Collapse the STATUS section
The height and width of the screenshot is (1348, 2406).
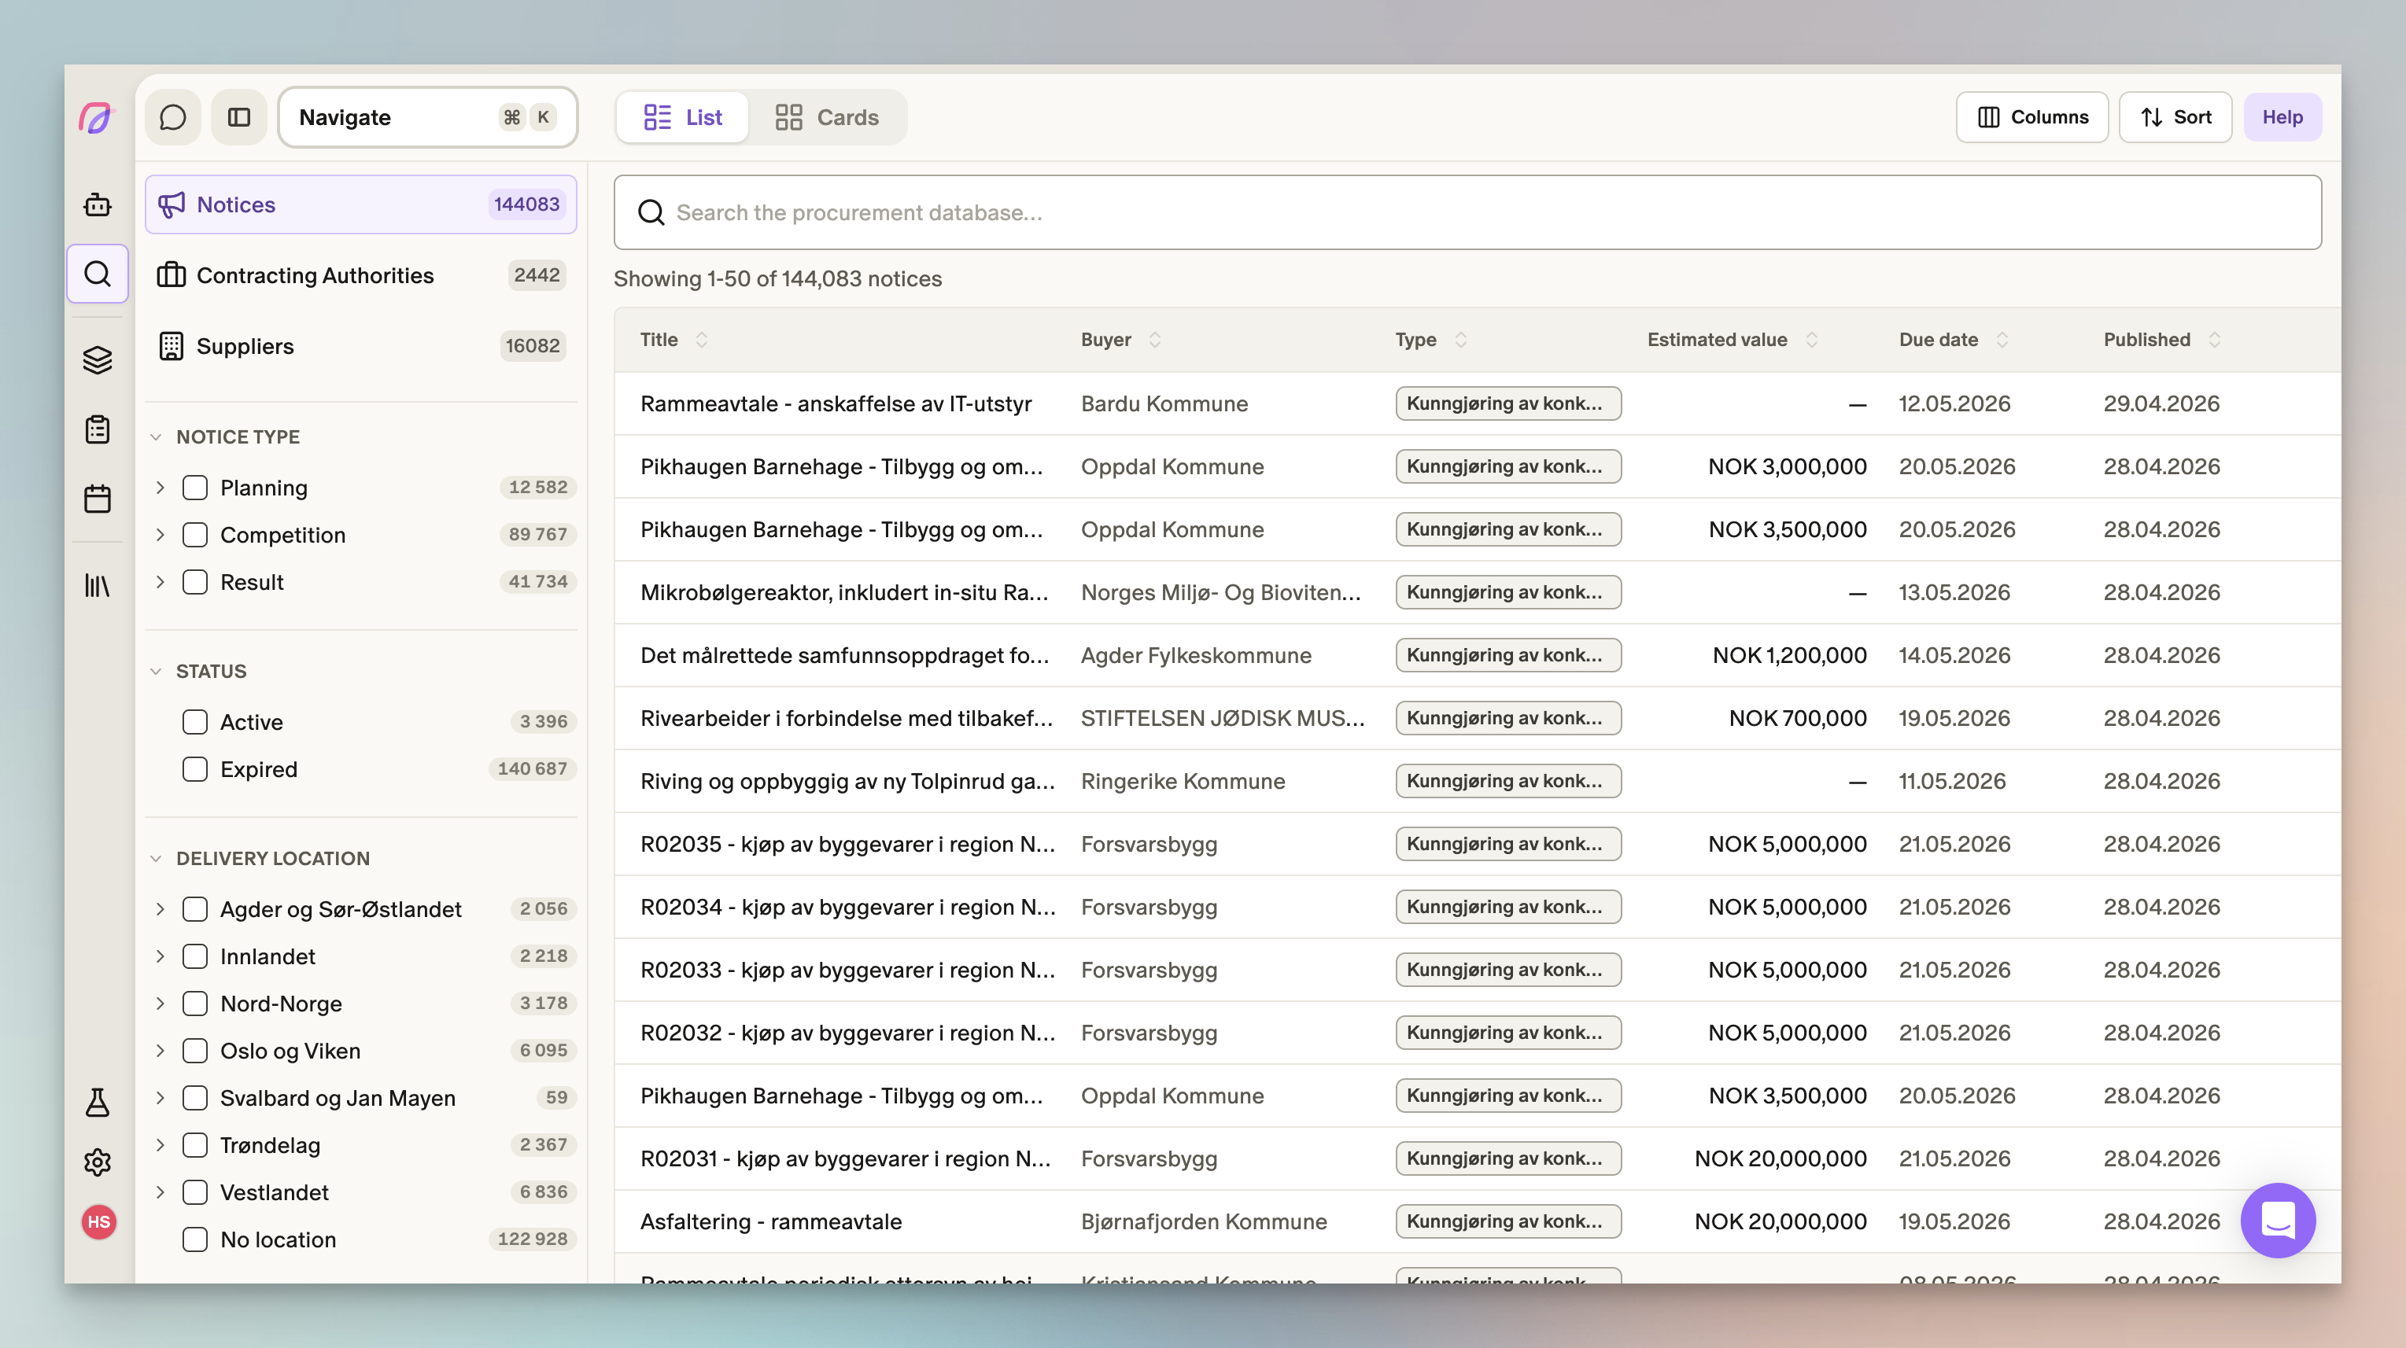(156, 671)
